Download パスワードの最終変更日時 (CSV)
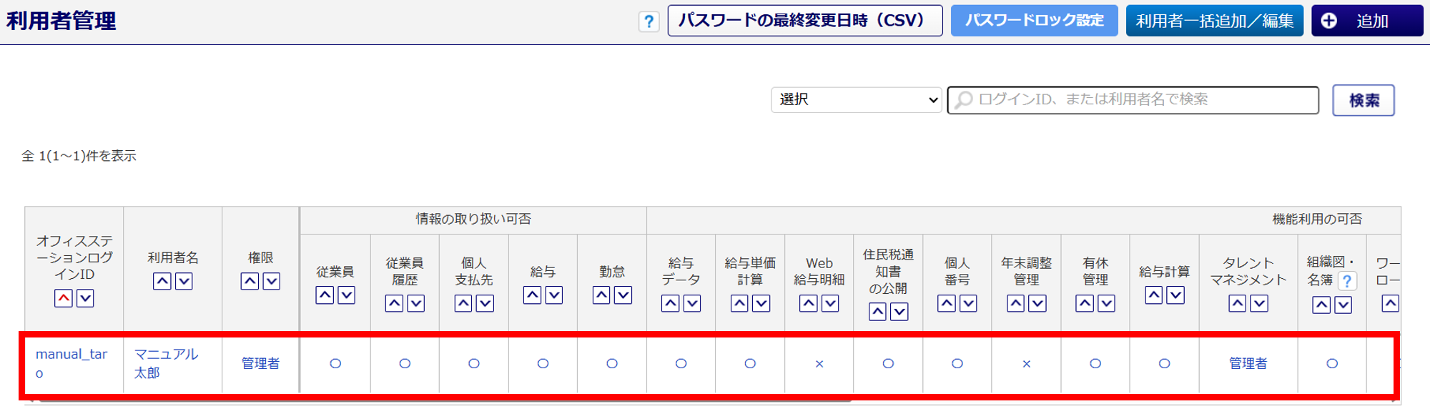 [804, 21]
